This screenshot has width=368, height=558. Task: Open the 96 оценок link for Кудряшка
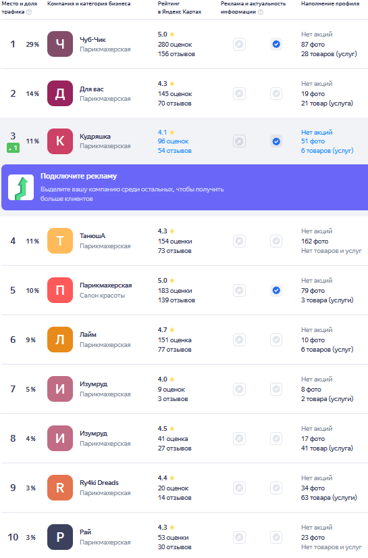[173, 141]
